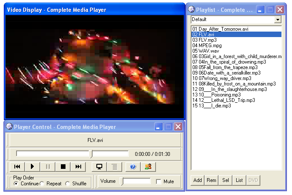This screenshot has height=195, width=292.
Task: Select 12 09___In_the_slaughterhouse.mp3
Action: click(x=236, y=89)
